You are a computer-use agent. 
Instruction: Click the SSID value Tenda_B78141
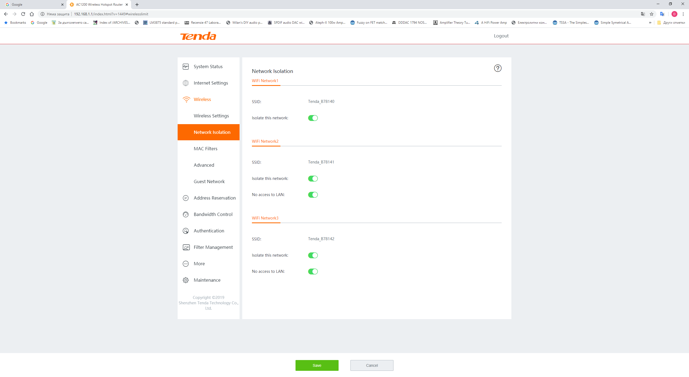point(321,162)
